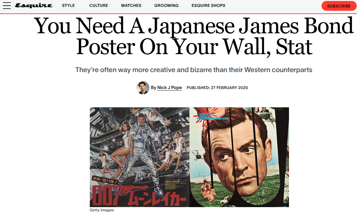This screenshot has width=357, height=212.
Task: Open Nick J Pope's author page
Action: tap(170, 88)
